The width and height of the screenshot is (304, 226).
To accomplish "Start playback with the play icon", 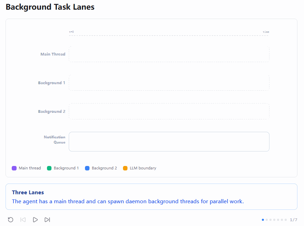I will [35, 219].
